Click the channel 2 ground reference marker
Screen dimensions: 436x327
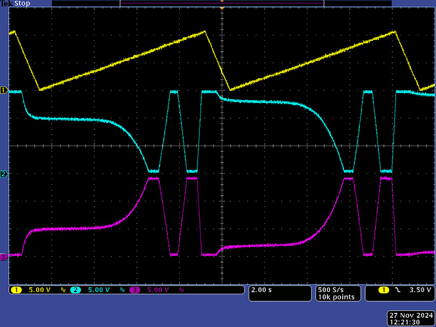point(4,174)
